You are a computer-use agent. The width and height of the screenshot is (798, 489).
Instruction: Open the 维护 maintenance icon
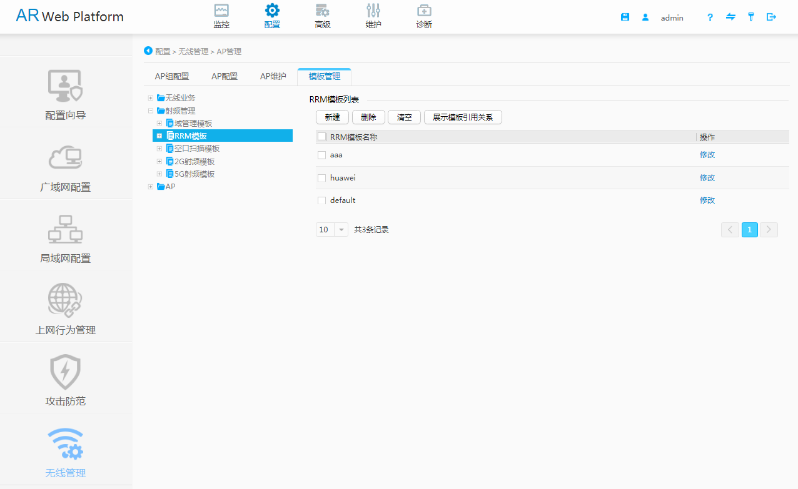[373, 11]
